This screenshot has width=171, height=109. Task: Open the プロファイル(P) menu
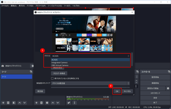point(40,6)
